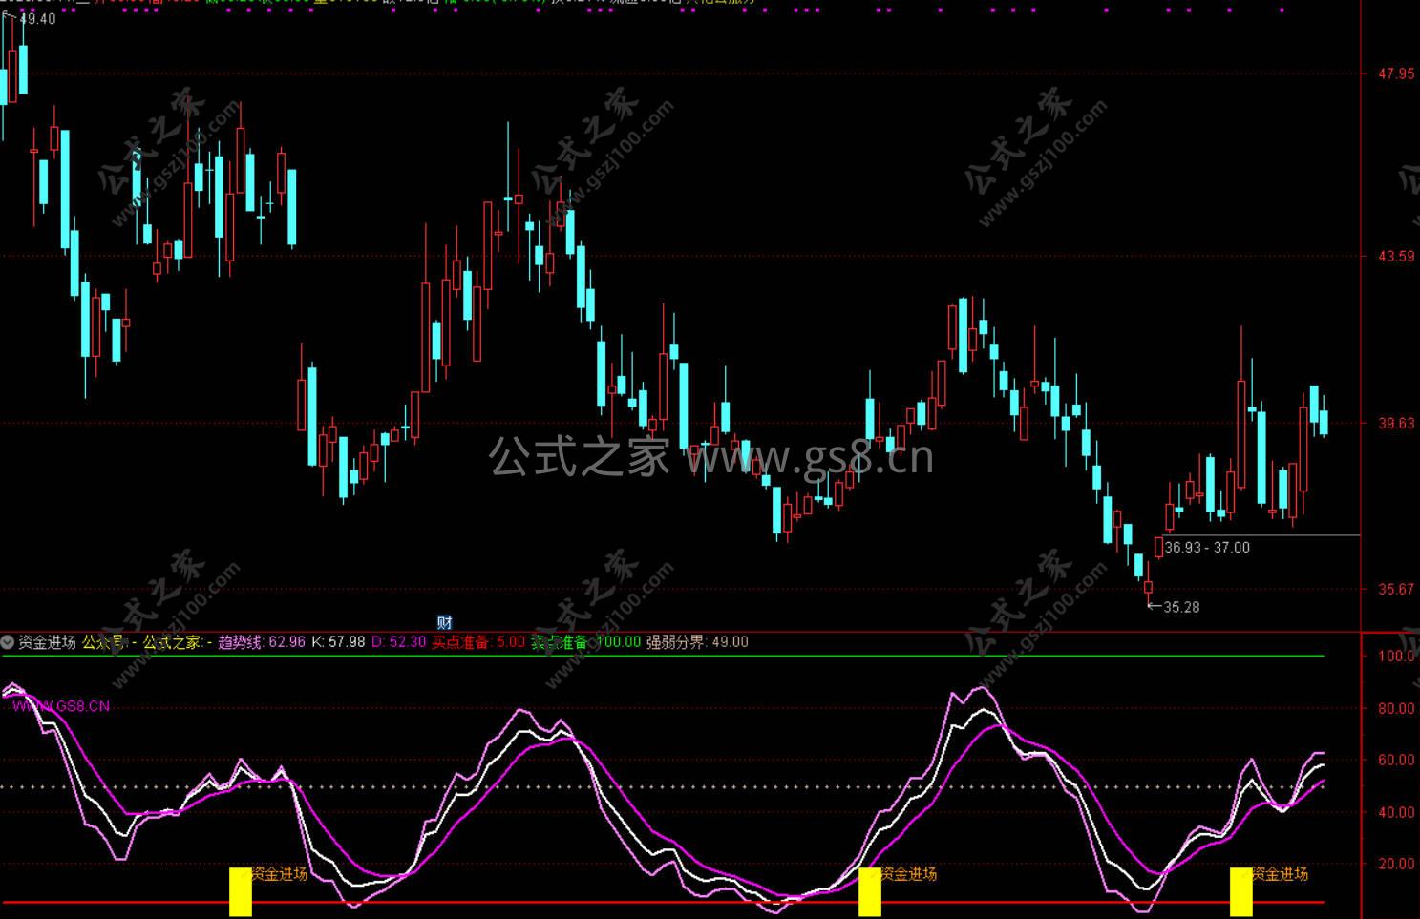Click the middle yellow 资金进场 signal bar
Image resolution: width=1420 pixels, height=919 pixels.
[x=869, y=891]
